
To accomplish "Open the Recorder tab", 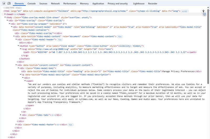I will [153, 4].
